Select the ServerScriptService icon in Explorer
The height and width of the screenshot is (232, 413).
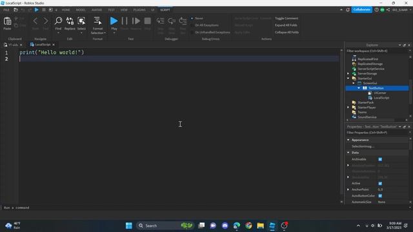[354, 69]
